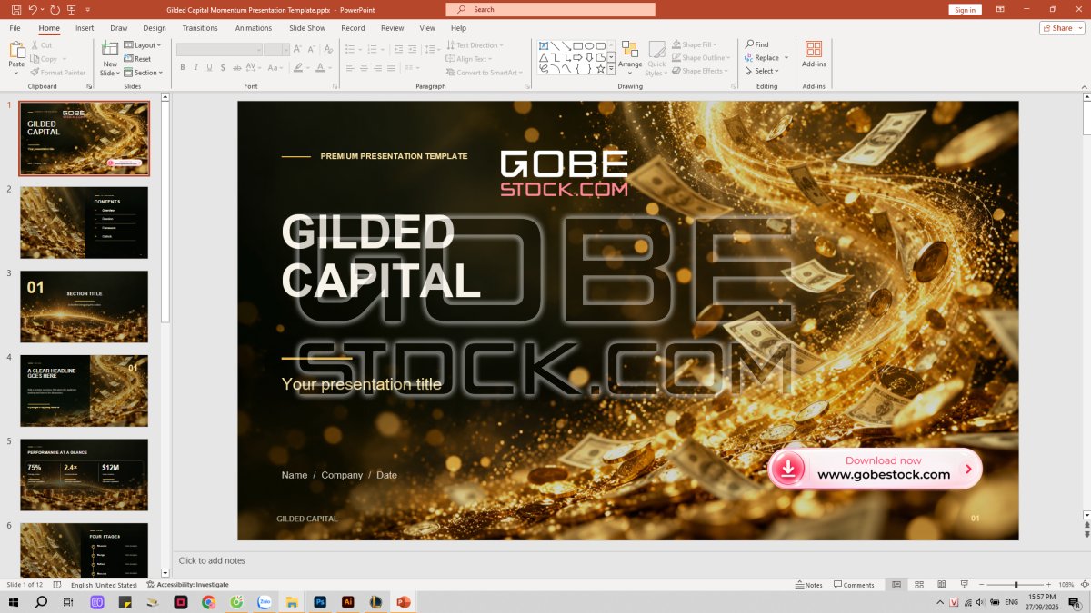Insert a New Slide using its icon
The image size is (1091, 613).
pyautogui.click(x=110, y=49)
